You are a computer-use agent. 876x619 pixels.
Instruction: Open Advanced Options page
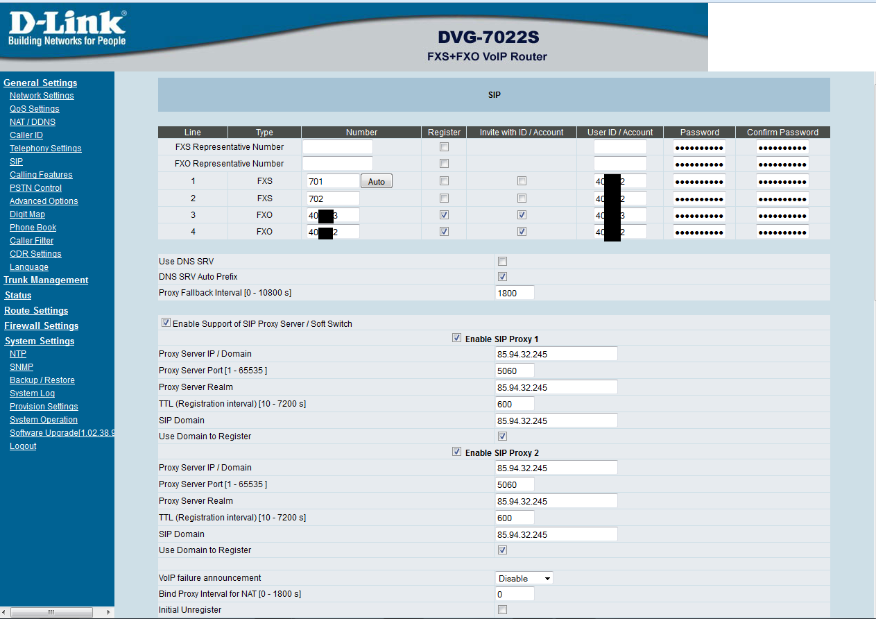point(44,201)
